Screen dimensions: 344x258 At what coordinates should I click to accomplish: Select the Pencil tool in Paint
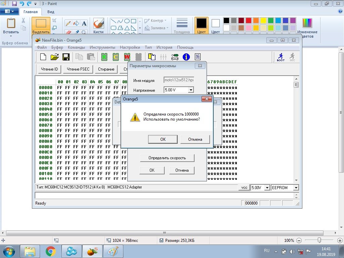click(x=68, y=23)
